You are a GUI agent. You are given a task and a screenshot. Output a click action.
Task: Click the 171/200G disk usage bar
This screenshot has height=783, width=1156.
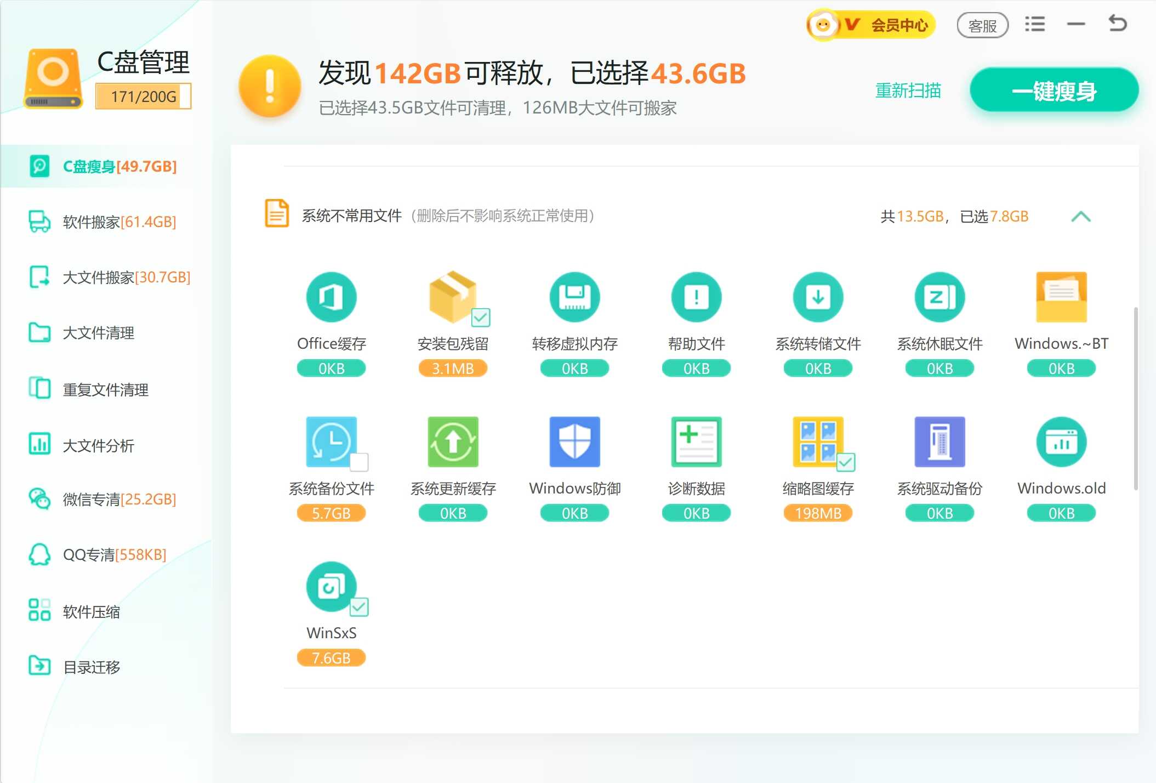(143, 97)
